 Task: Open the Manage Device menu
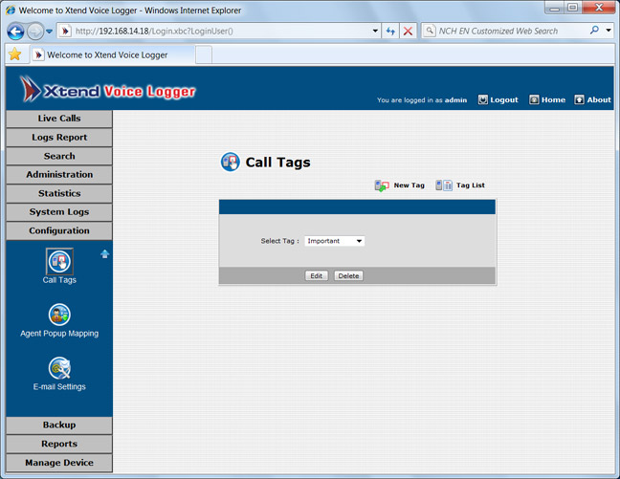59,463
